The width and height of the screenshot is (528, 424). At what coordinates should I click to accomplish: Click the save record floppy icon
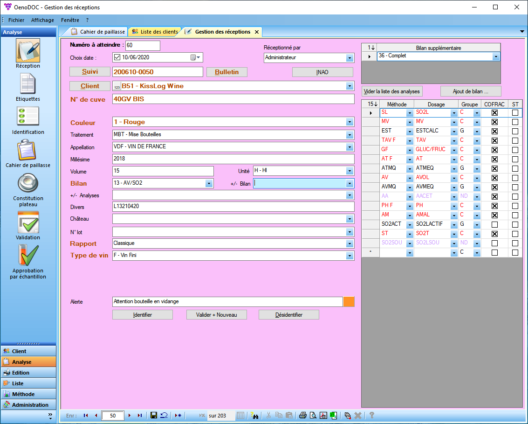pyautogui.click(x=154, y=416)
